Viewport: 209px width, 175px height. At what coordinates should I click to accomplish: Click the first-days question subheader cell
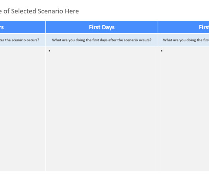pyautogui.click(x=102, y=40)
